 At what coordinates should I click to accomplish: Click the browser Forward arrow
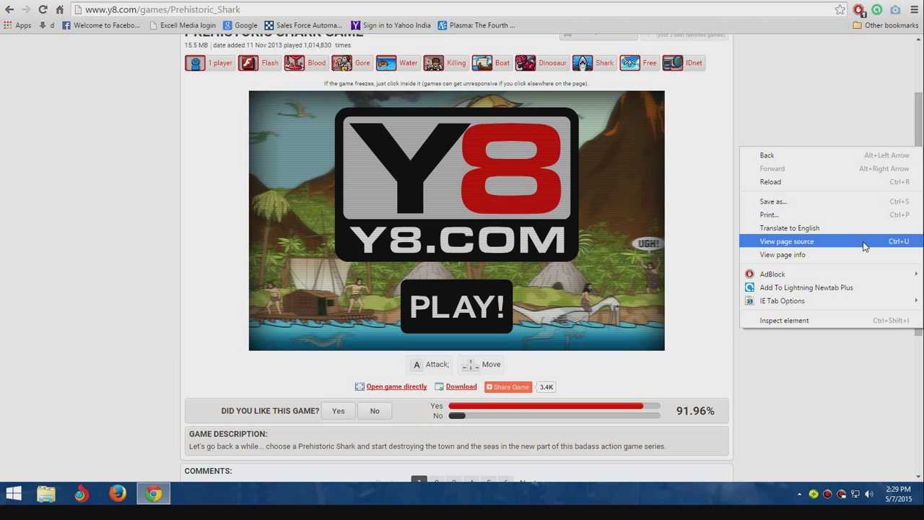(x=26, y=9)
